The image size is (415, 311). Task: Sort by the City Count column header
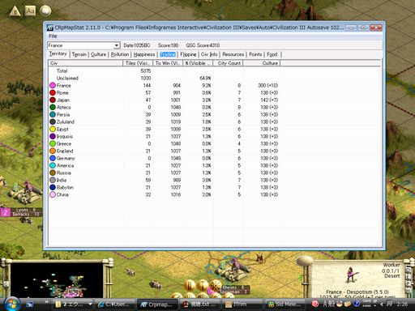point(228,63)
